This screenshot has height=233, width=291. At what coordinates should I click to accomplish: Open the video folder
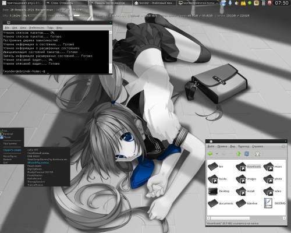[272, 191]
